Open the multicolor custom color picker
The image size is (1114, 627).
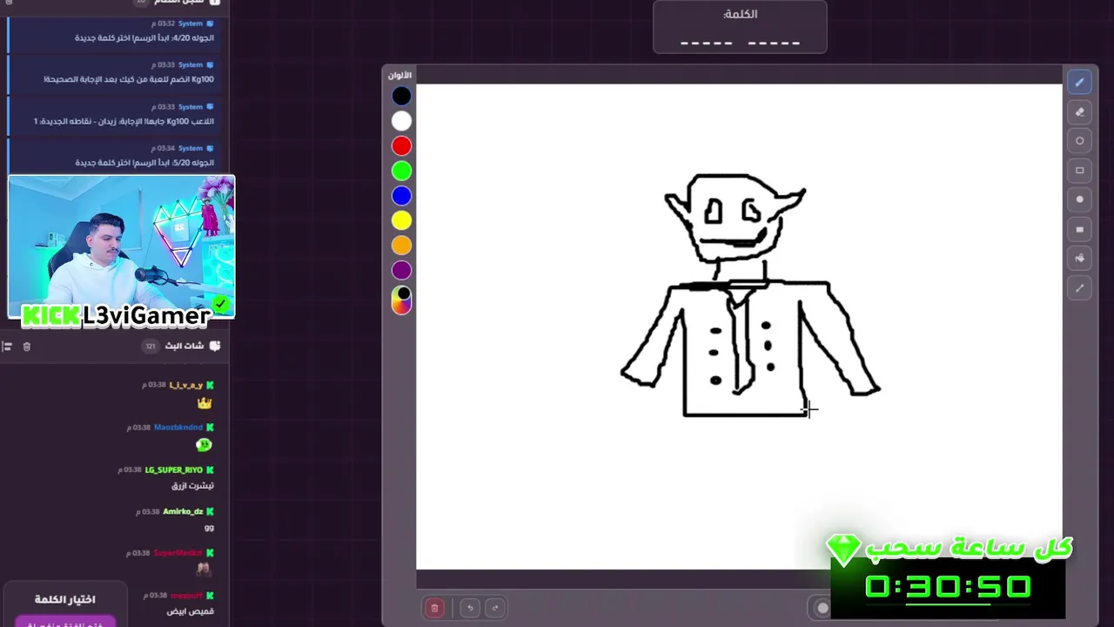click(401, 300)
